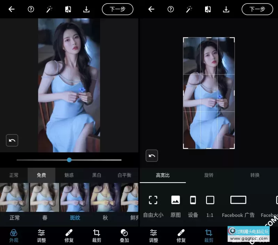
Task: Undo the last edit with the undo arrow
Action: (12, 140)
